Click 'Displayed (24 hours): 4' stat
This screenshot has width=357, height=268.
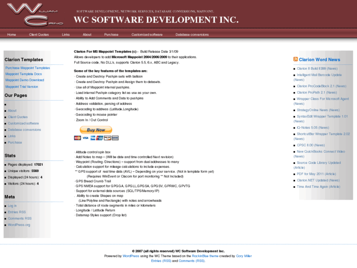[25, 178]
